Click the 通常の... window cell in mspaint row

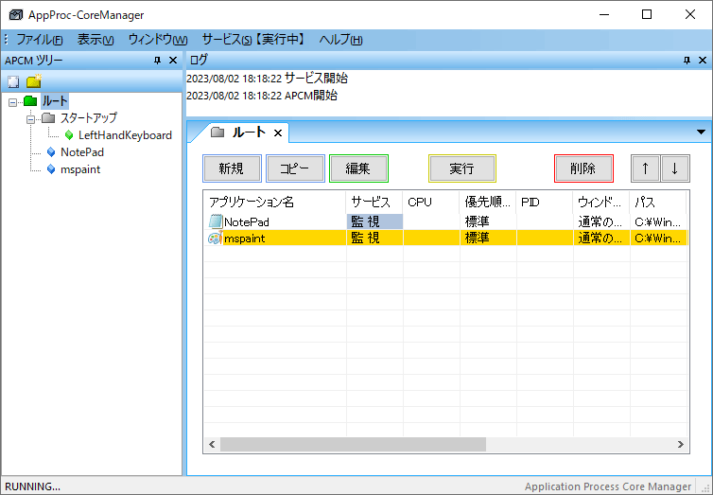(x=601, y=238)
